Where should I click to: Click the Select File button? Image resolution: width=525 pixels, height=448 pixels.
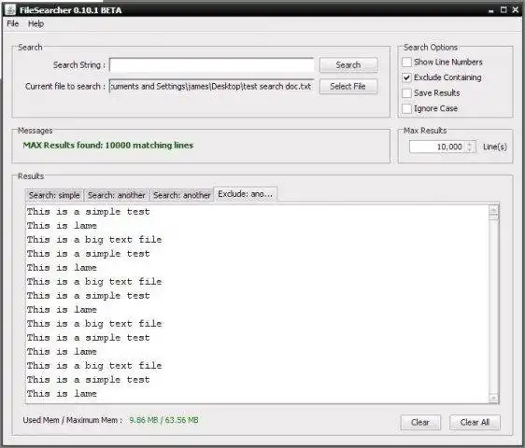pos(348,86)
